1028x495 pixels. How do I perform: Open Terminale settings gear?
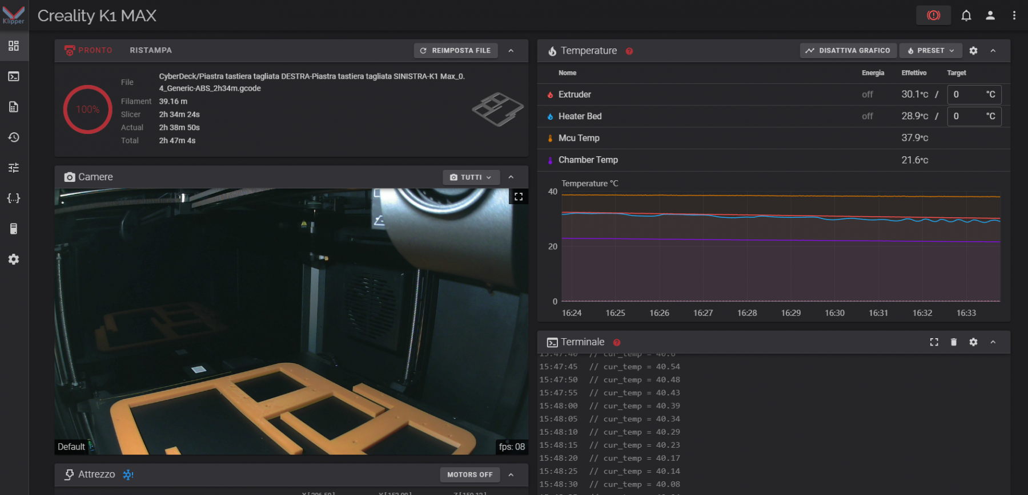click(974, 342)
